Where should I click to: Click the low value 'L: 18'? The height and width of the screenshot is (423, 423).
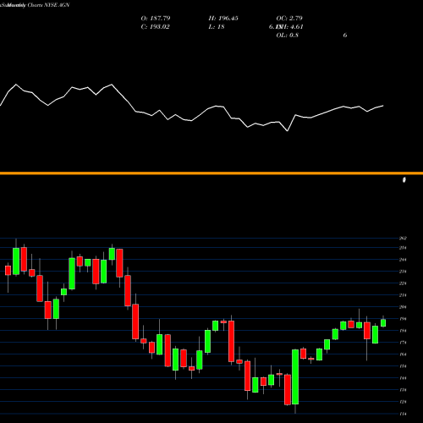pos(217,27)
